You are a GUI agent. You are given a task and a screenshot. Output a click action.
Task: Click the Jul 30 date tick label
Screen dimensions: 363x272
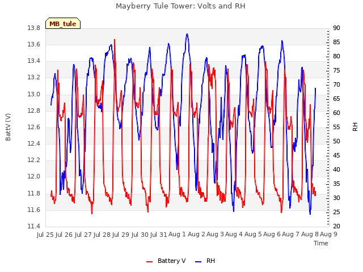[140, 235]
